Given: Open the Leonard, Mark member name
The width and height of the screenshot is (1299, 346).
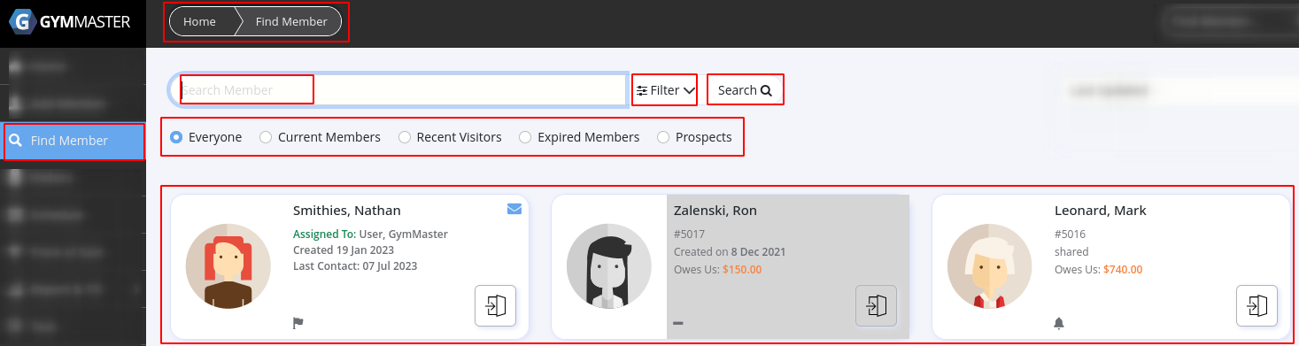Looking at the screenshot, I should pos(1101,211).
